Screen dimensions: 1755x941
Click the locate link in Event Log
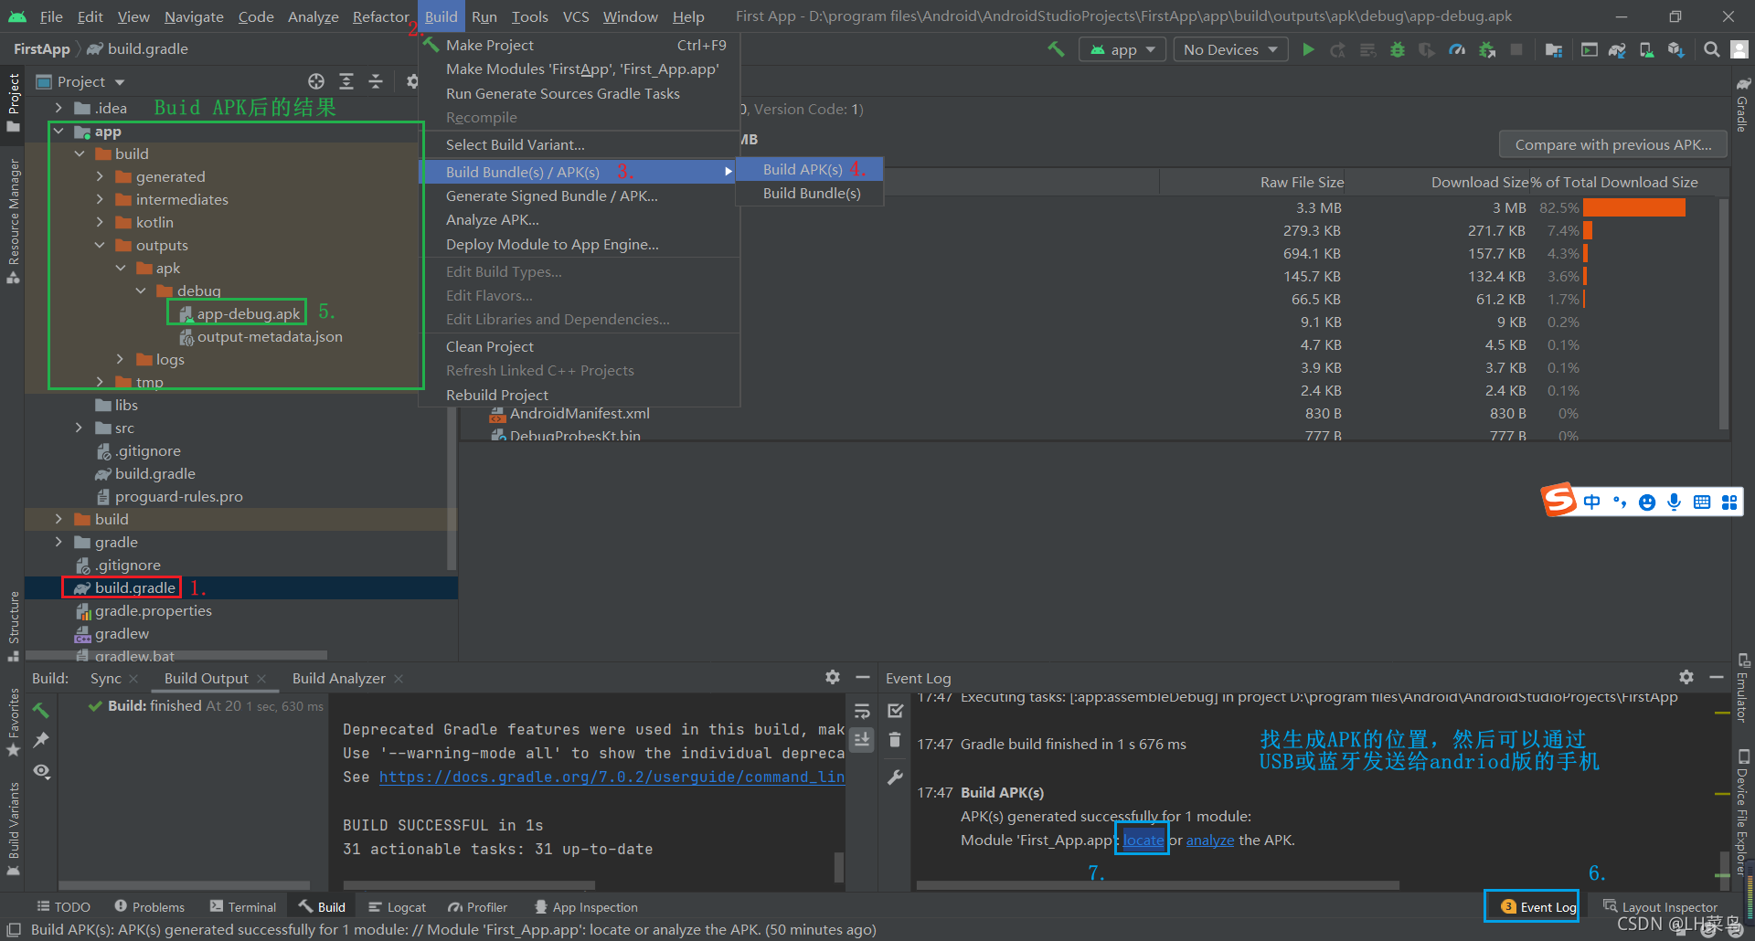1143,840
